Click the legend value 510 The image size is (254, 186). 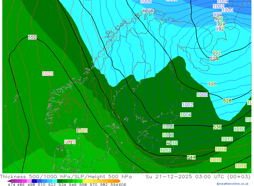41,184
